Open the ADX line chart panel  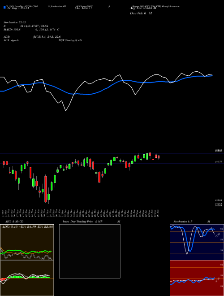[27, 242]
